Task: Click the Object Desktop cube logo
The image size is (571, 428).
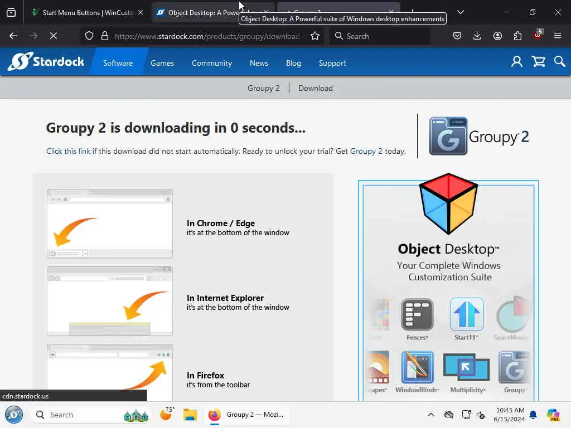Action: click(448, 203)
